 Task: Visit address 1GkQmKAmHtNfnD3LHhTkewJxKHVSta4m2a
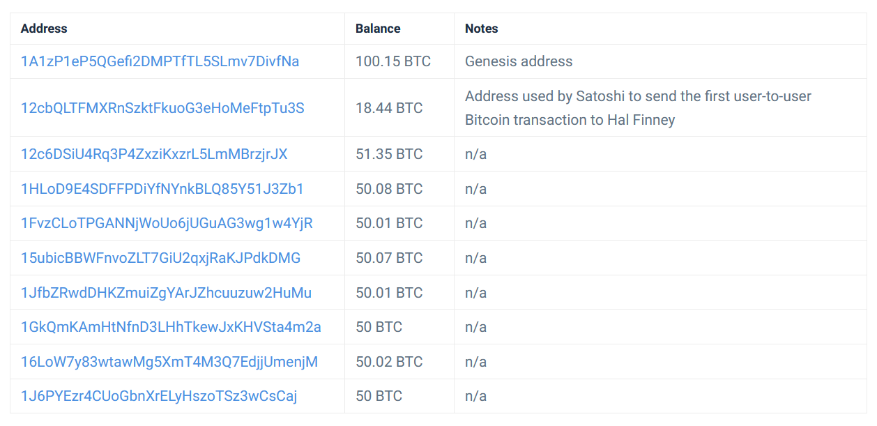tap(171, 327)
